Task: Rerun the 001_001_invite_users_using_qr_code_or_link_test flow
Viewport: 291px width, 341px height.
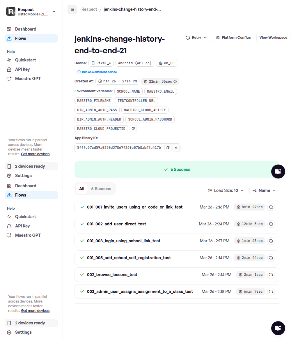Action: [x=271, y=207]
